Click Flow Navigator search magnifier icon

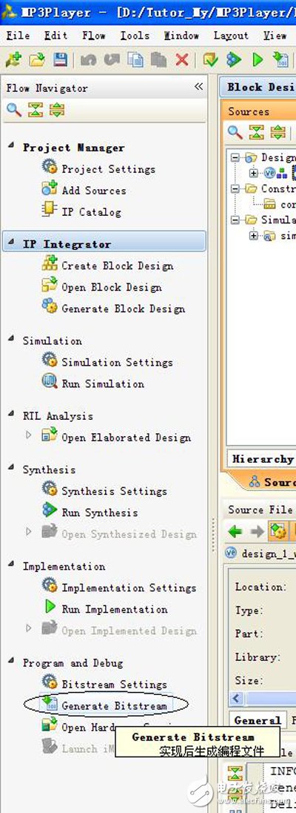coord(14,111)
